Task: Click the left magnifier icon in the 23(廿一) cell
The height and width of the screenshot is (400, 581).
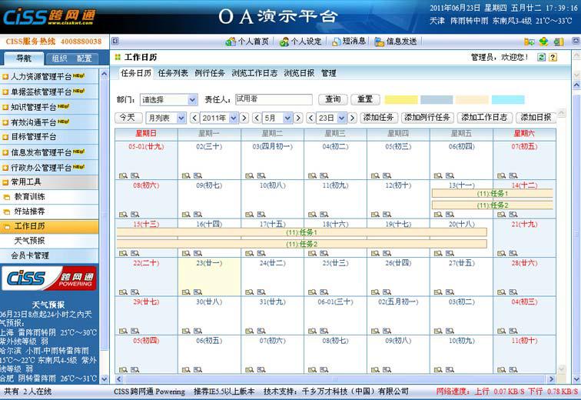Action: (x=186, y=292)
